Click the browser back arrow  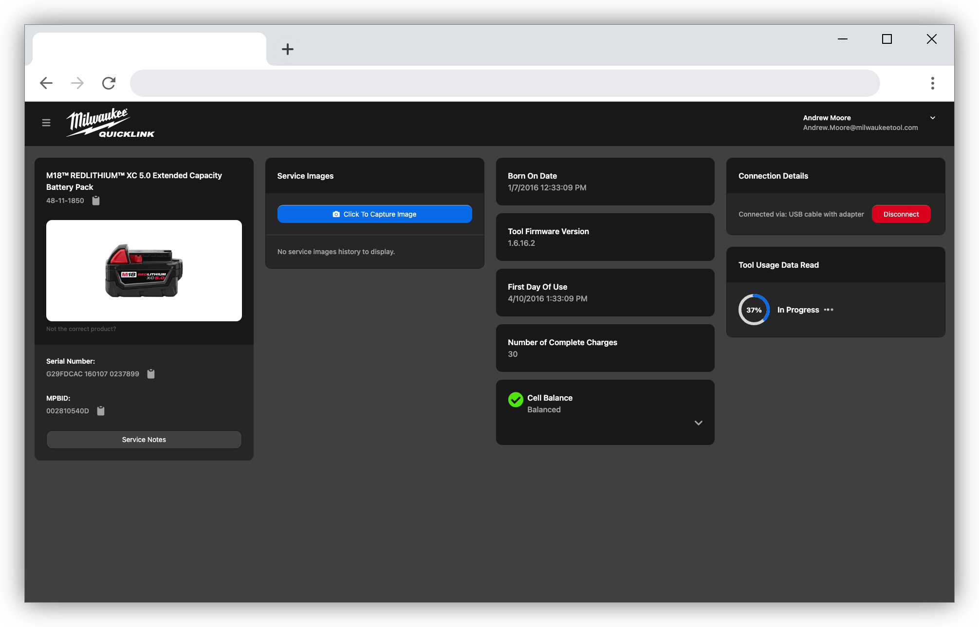(x=46, y=83)
